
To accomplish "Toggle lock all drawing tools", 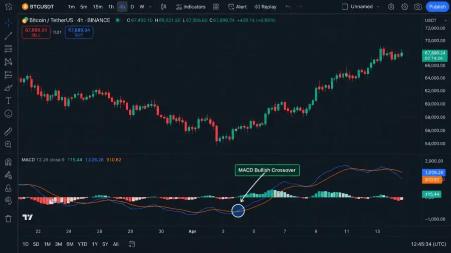I will 9,188.
